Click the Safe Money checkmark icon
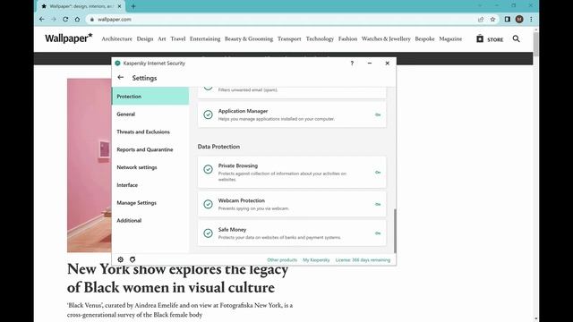This screenshot has height=322, width=573. click(208, 233)
